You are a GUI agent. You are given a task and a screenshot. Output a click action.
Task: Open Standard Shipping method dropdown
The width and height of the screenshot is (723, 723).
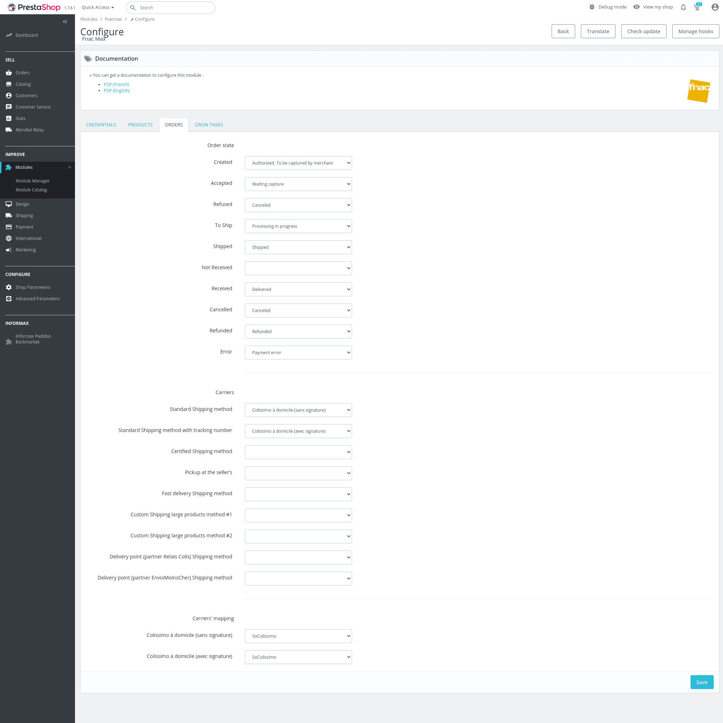(298, 410)
